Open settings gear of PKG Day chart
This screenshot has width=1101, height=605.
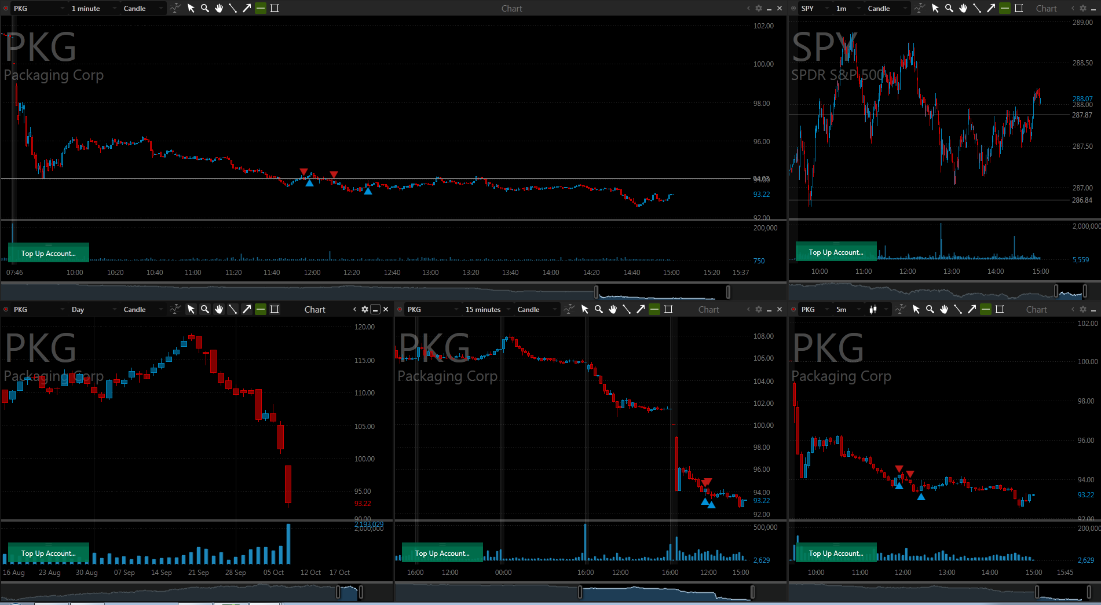[x=365, y=309]
